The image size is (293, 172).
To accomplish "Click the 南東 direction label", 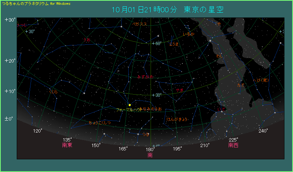I will click(x=67, y=145).
